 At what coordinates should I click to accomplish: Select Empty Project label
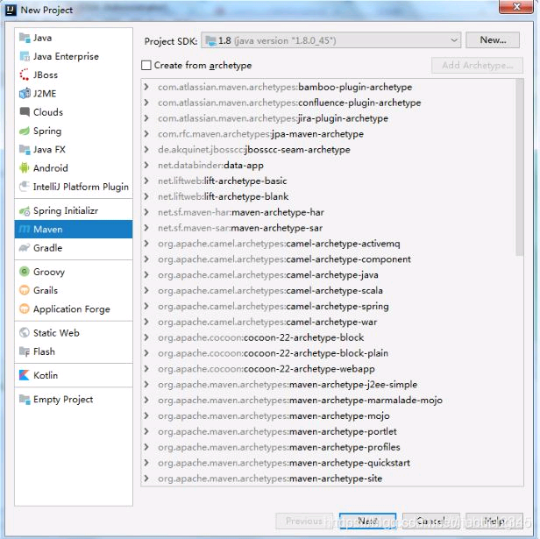63,399
